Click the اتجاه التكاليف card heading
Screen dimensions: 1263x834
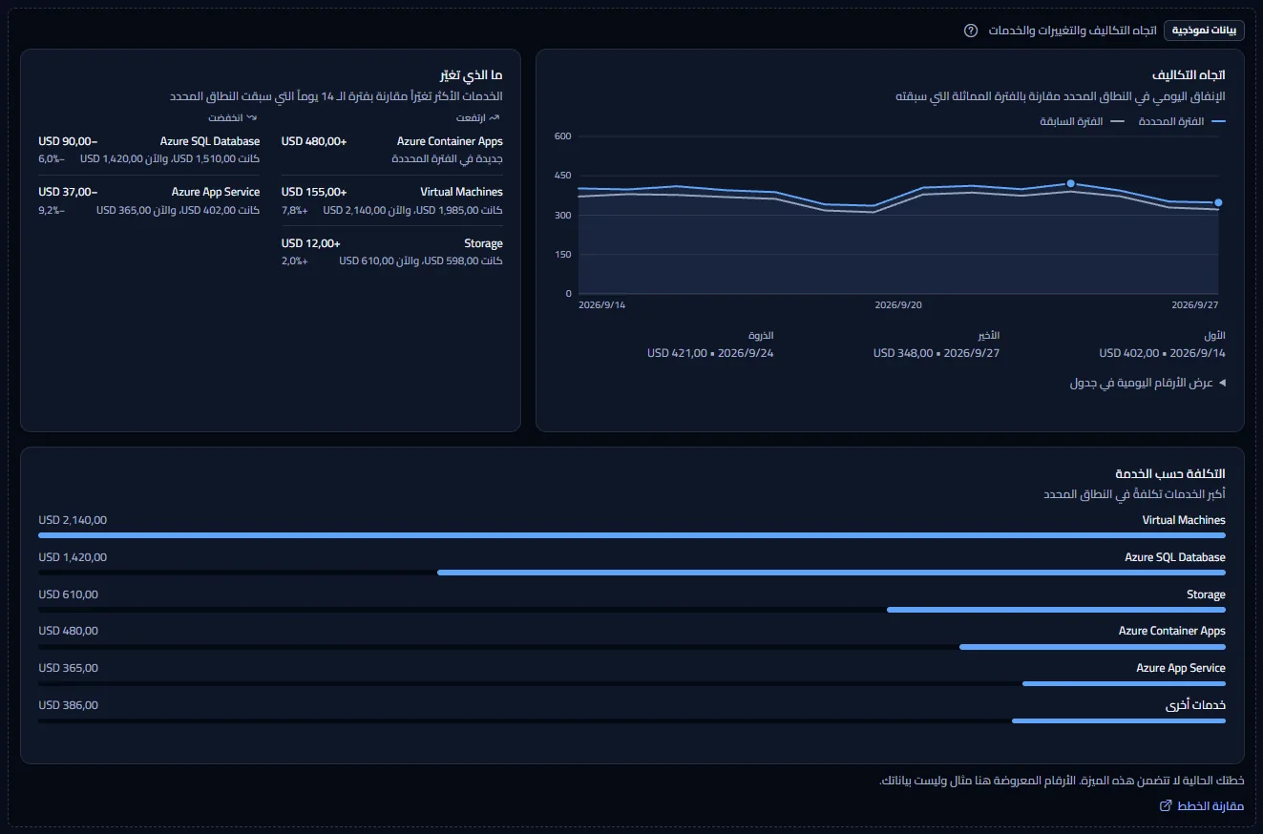point(1189,74)
